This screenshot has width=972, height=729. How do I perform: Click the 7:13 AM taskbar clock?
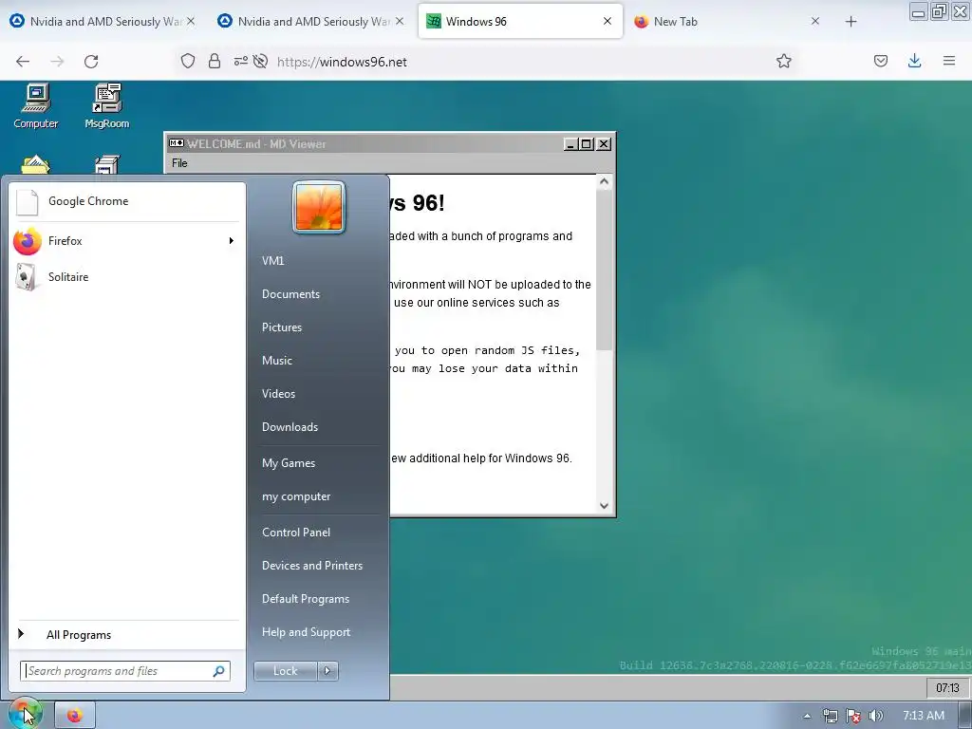(923, 716)
